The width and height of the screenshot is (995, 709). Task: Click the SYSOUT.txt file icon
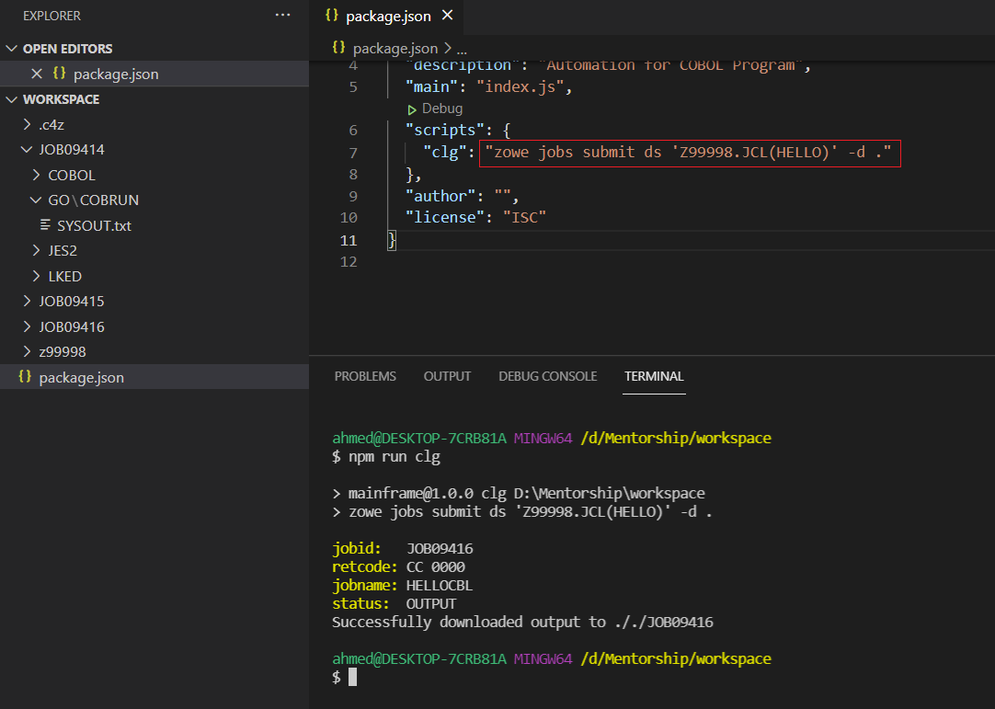click(45, 225)
